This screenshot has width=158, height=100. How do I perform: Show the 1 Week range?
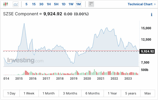pos(29,93)
